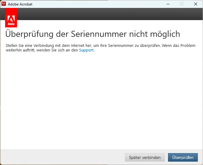Image resolution: width=203 pixels, height=165 pixels.
Task: Close the Adobe Acrobat dialog
Action: coord(196,4)
